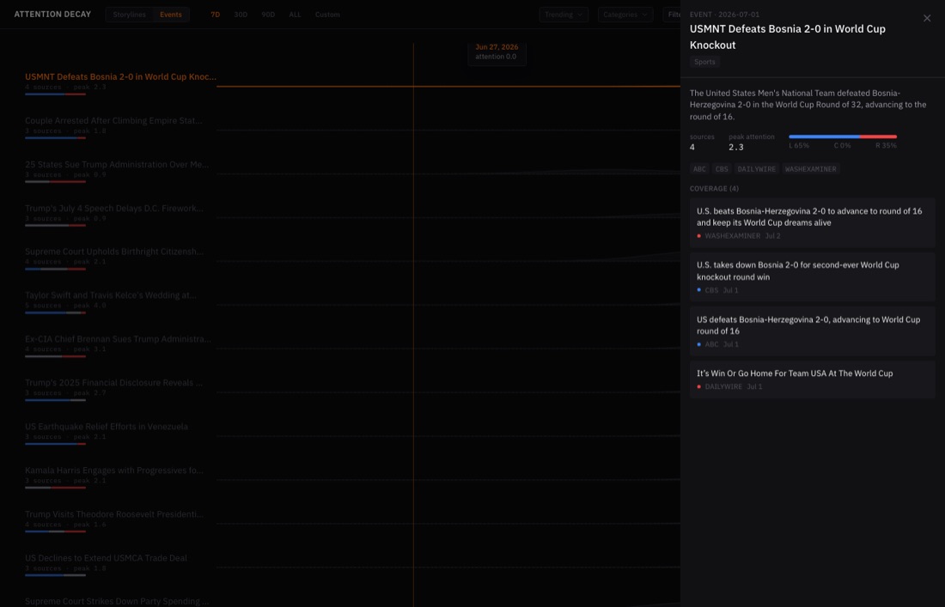This screenshot has width=945, height=607.
Task: Select the DAILYWIRE source chip
Action: pos(756,169)
